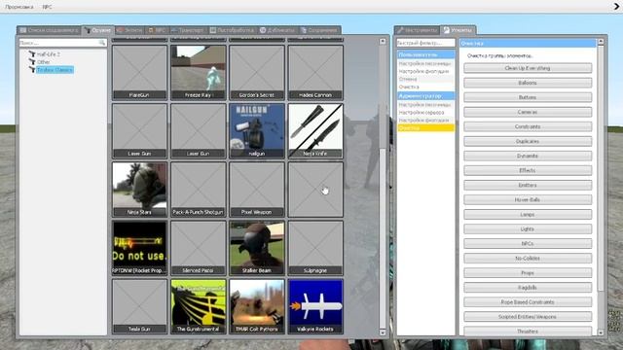The image size is (623, 350).
Task: Select highlighted admin Очистка entry
Action: point(425,127)
